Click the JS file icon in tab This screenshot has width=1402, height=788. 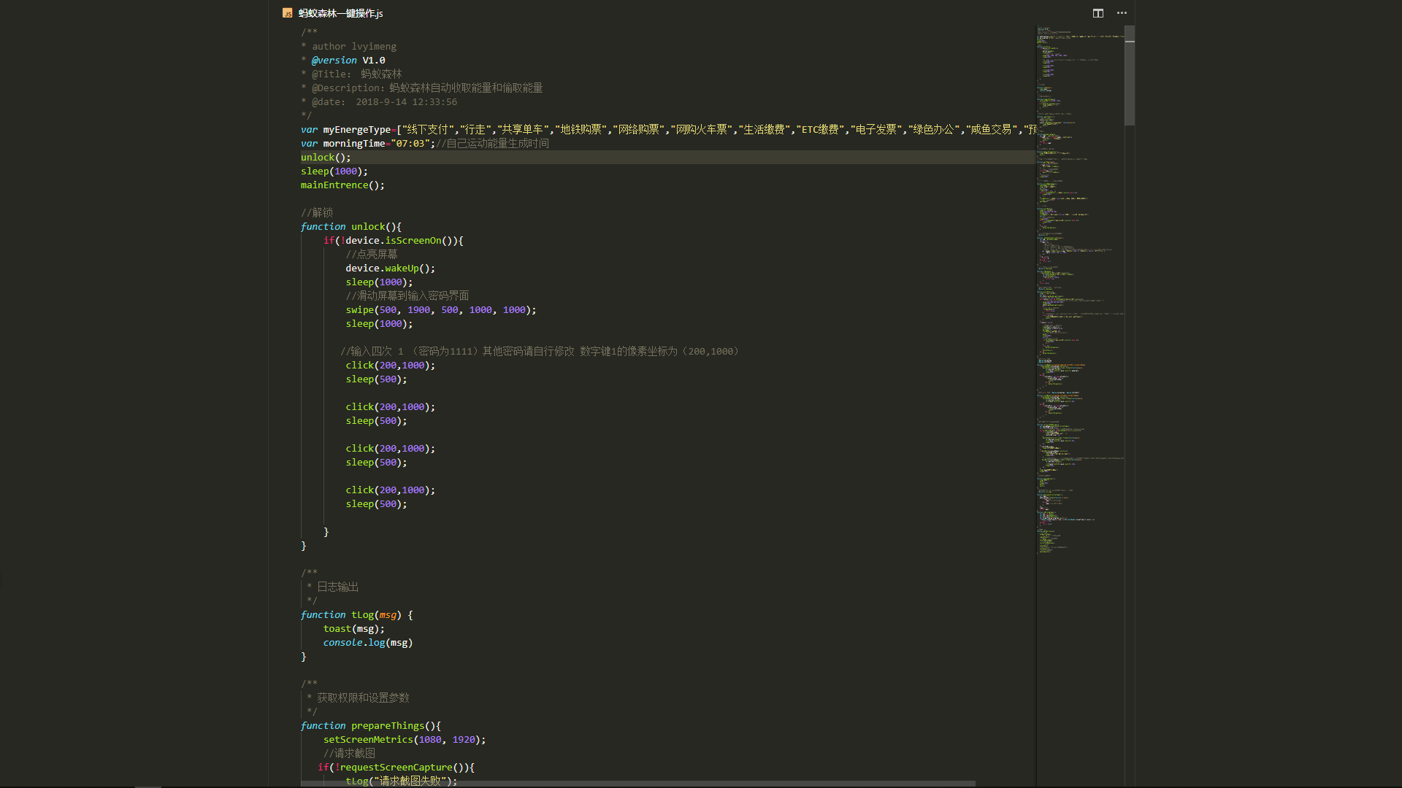(288, 13)
